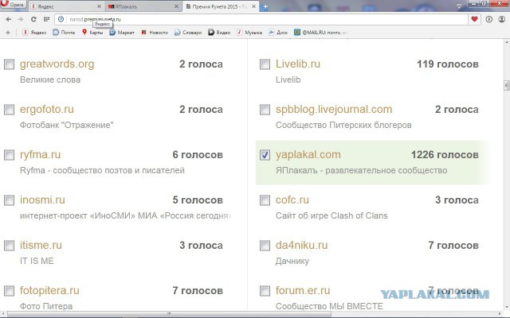Check the inosmi.ru checkbox
Screen dimensions: 510x318
tap(9, 200)
